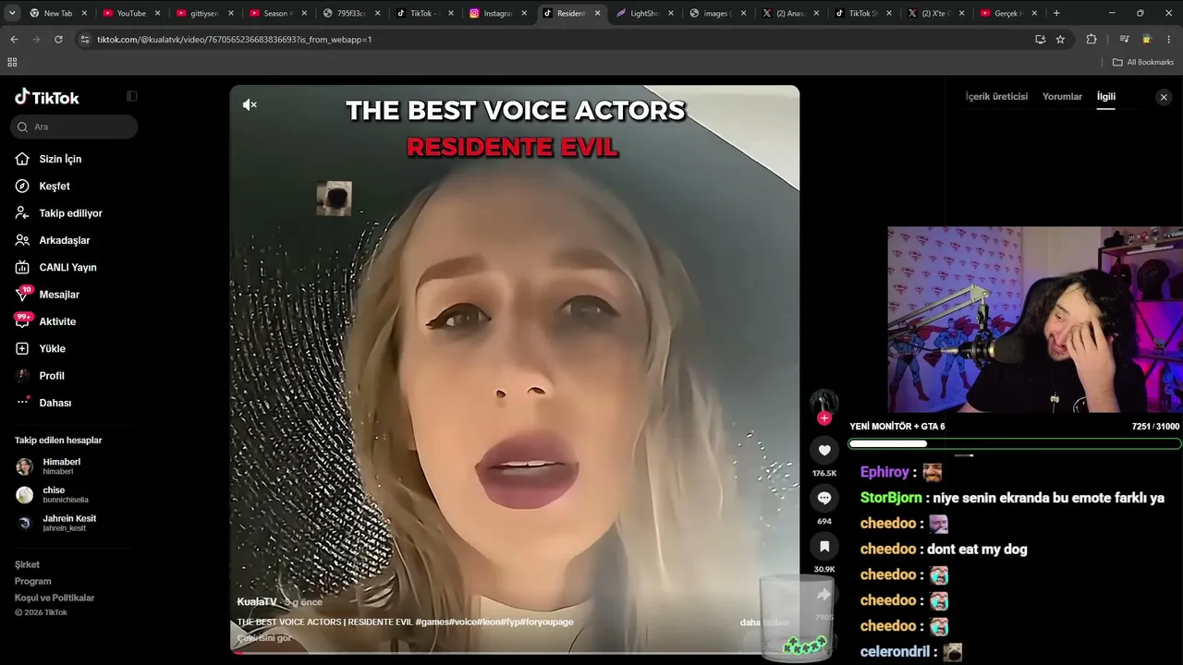1183x665 pixels.
Task: Switch to LightShot browser tab
Action: tap(642, 13)
